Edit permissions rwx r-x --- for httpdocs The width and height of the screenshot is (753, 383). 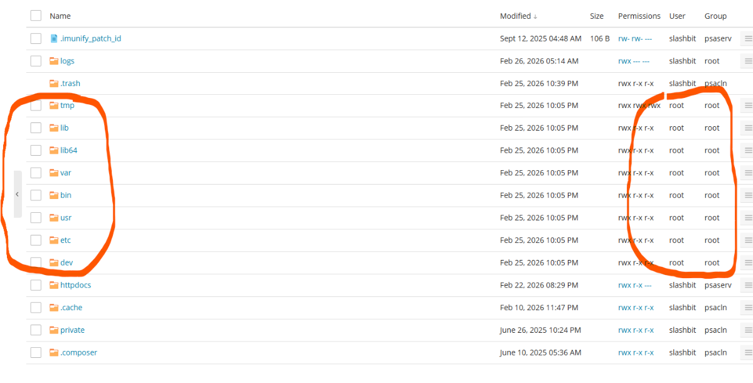[x=634, y=285]
